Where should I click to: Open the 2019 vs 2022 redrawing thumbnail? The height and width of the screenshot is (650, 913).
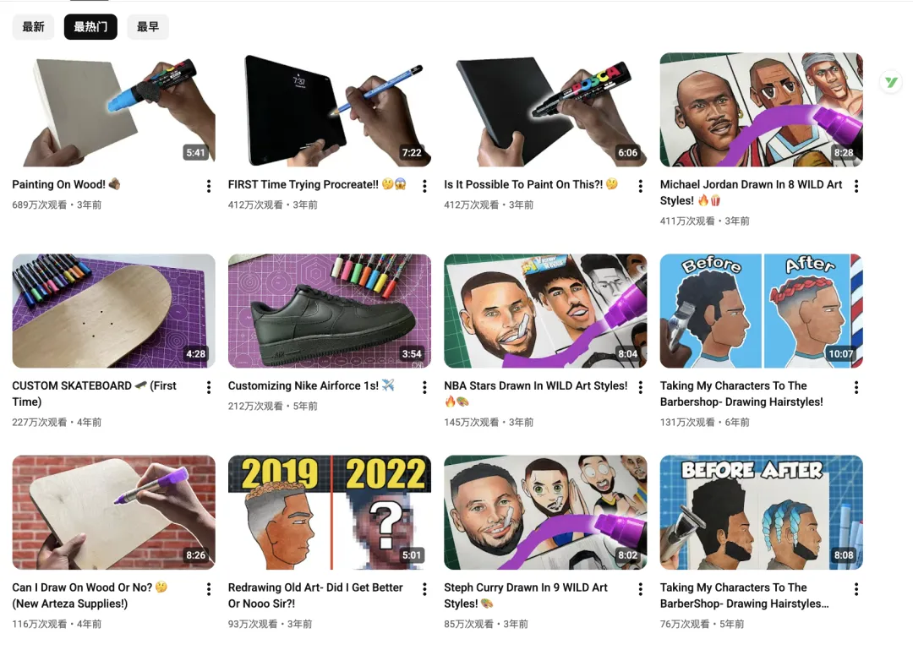click(330, 512)
